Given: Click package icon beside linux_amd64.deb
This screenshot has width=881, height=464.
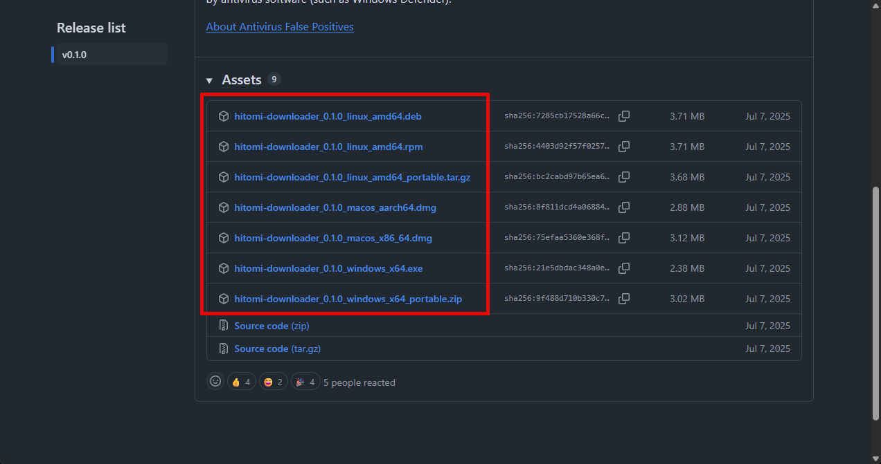Looking at the screenshot, I should point(224,116).
